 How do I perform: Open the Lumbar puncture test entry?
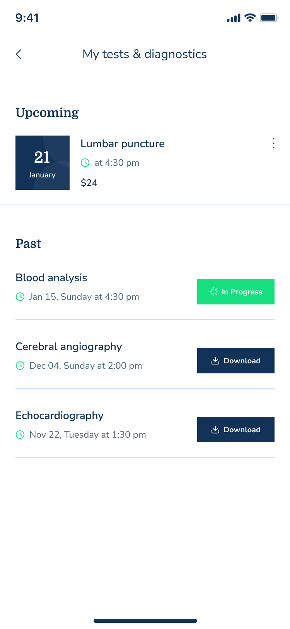[123, 144]
